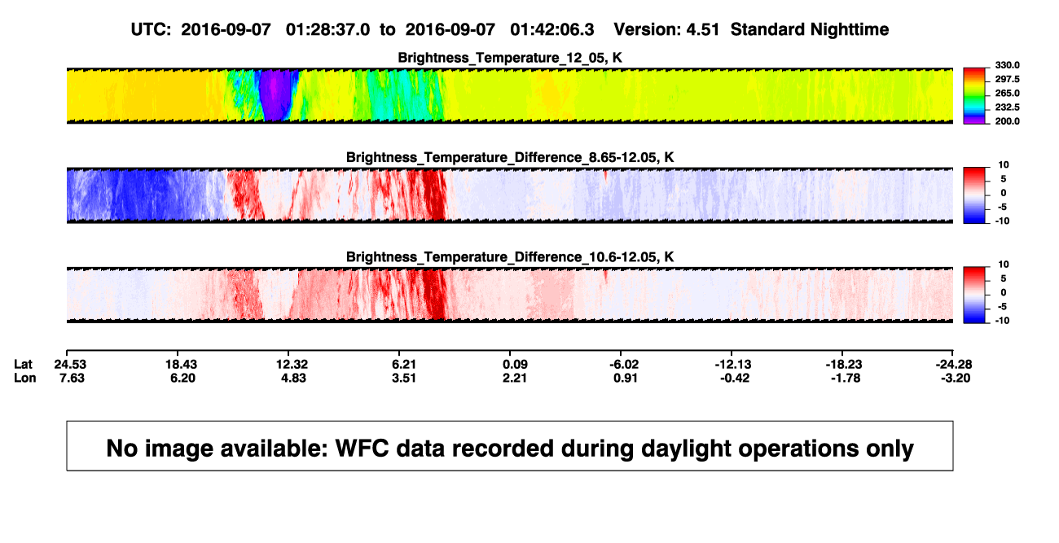Viewport: 1059px width, 543px height.
Task: Click latitude value -24.28
Action: click(954, 364)
